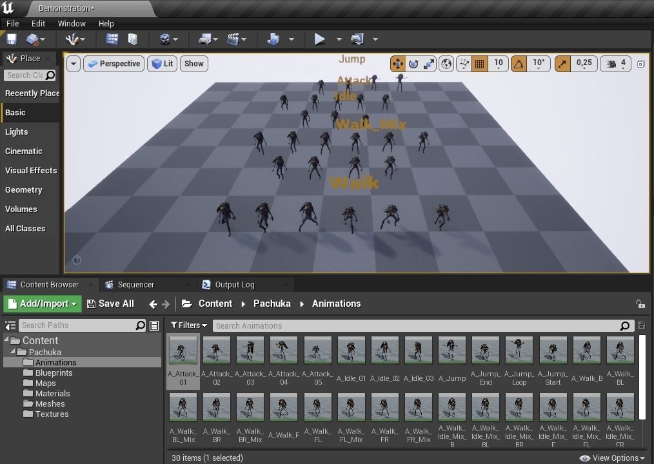Open the Lit view mode menu
The width and height of the screenshot is (654, 464).
tap(163, 64)
